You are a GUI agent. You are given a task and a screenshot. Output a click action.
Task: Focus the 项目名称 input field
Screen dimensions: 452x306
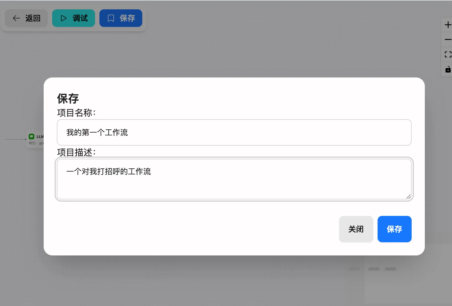point(234,132)
